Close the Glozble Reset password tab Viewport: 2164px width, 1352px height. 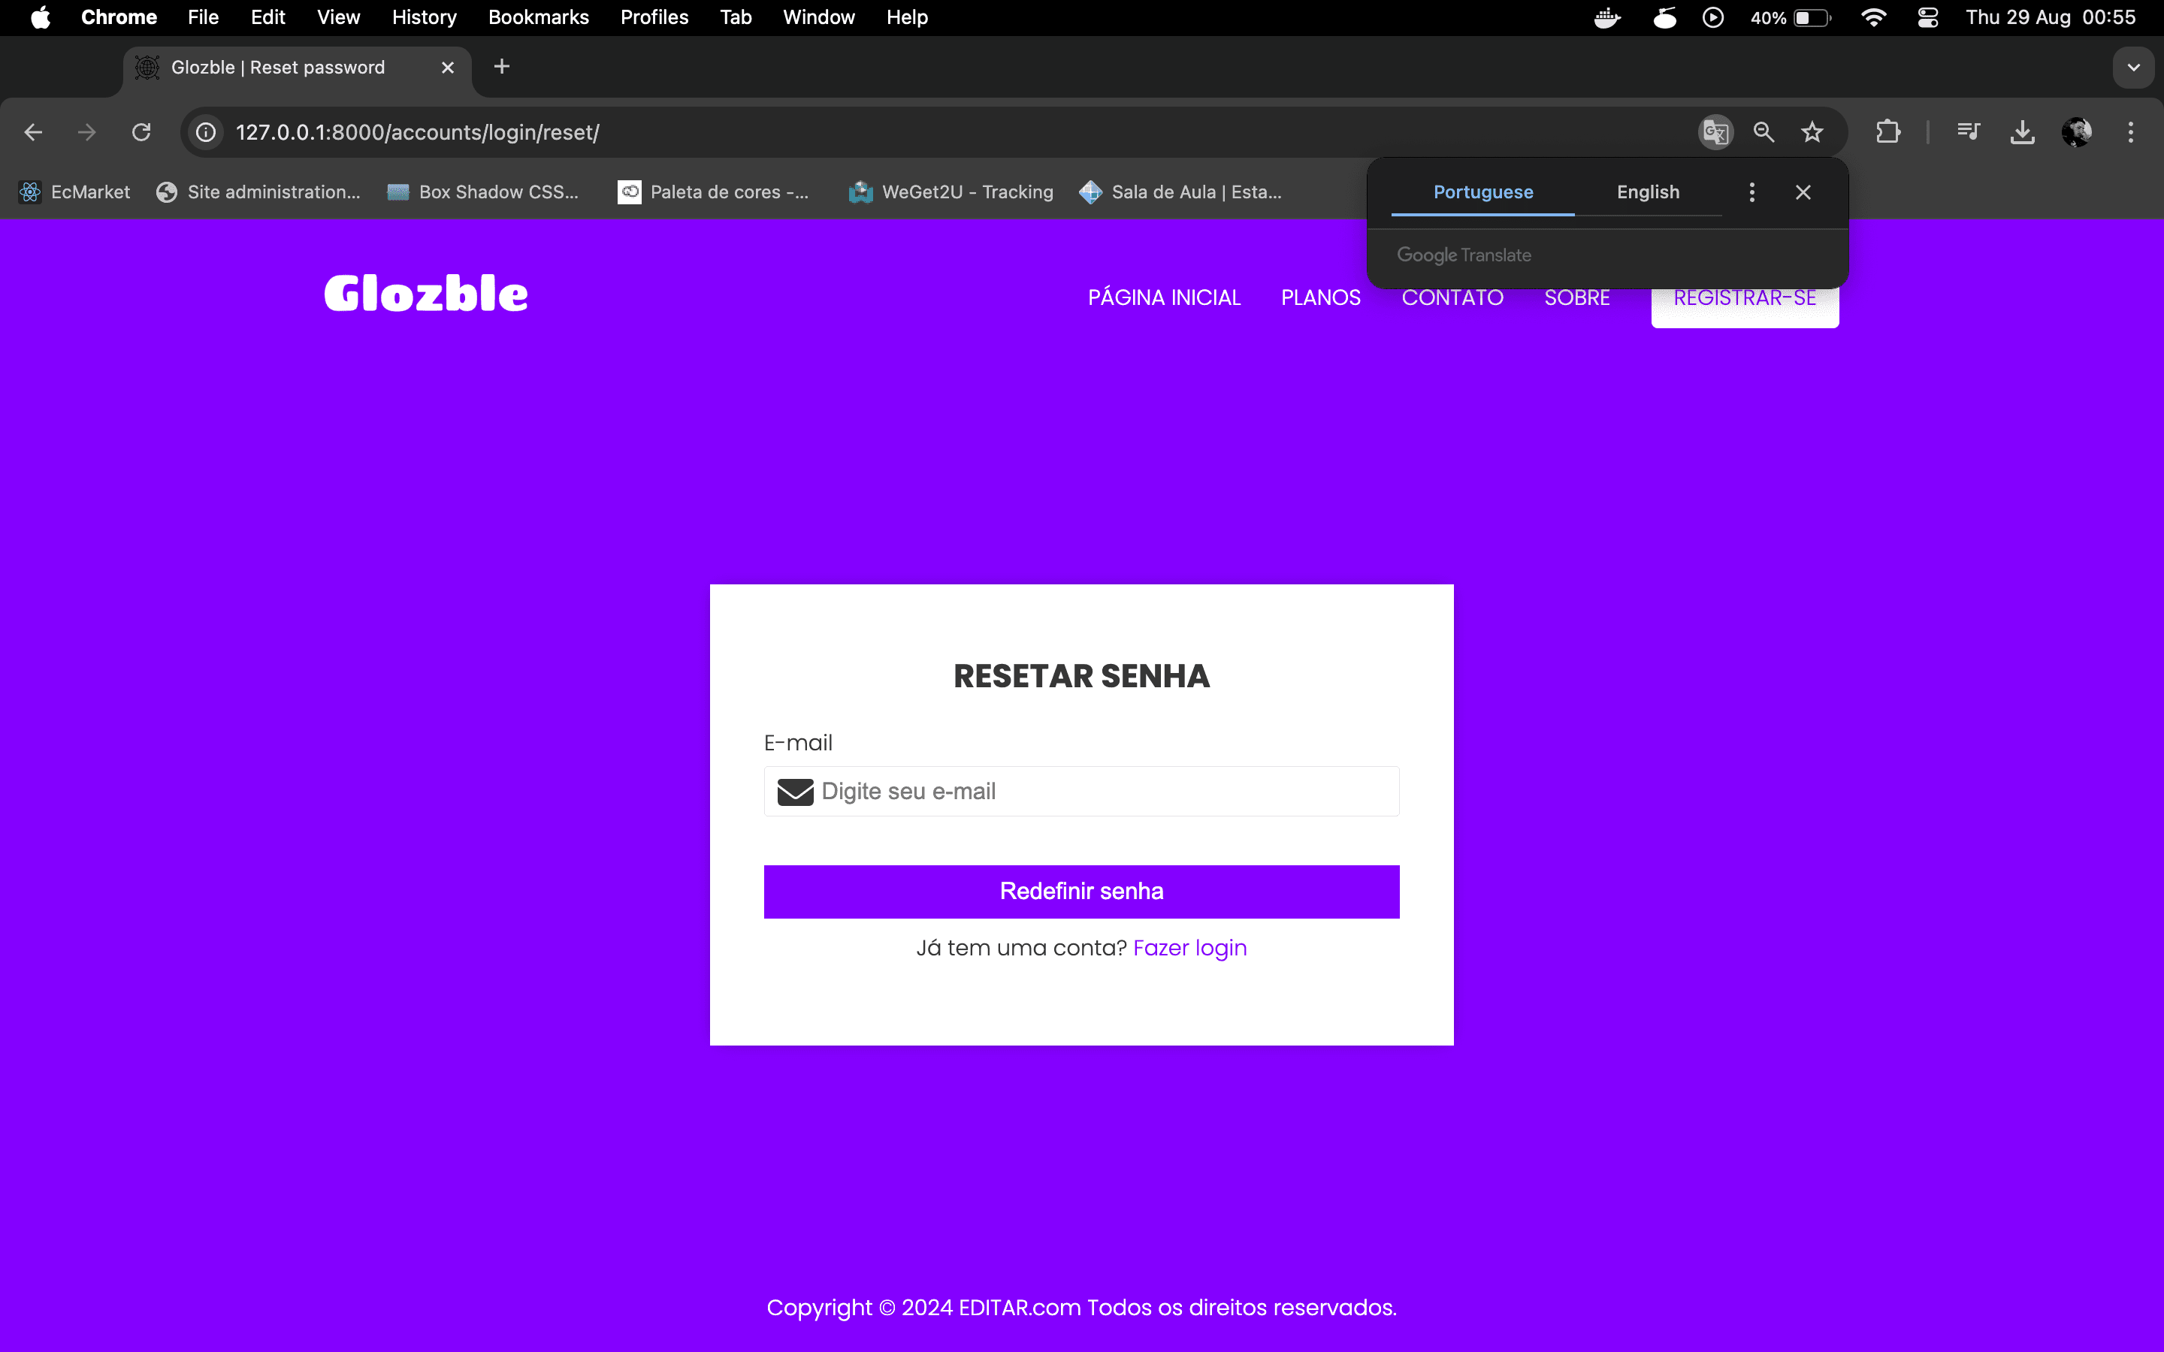448,67
